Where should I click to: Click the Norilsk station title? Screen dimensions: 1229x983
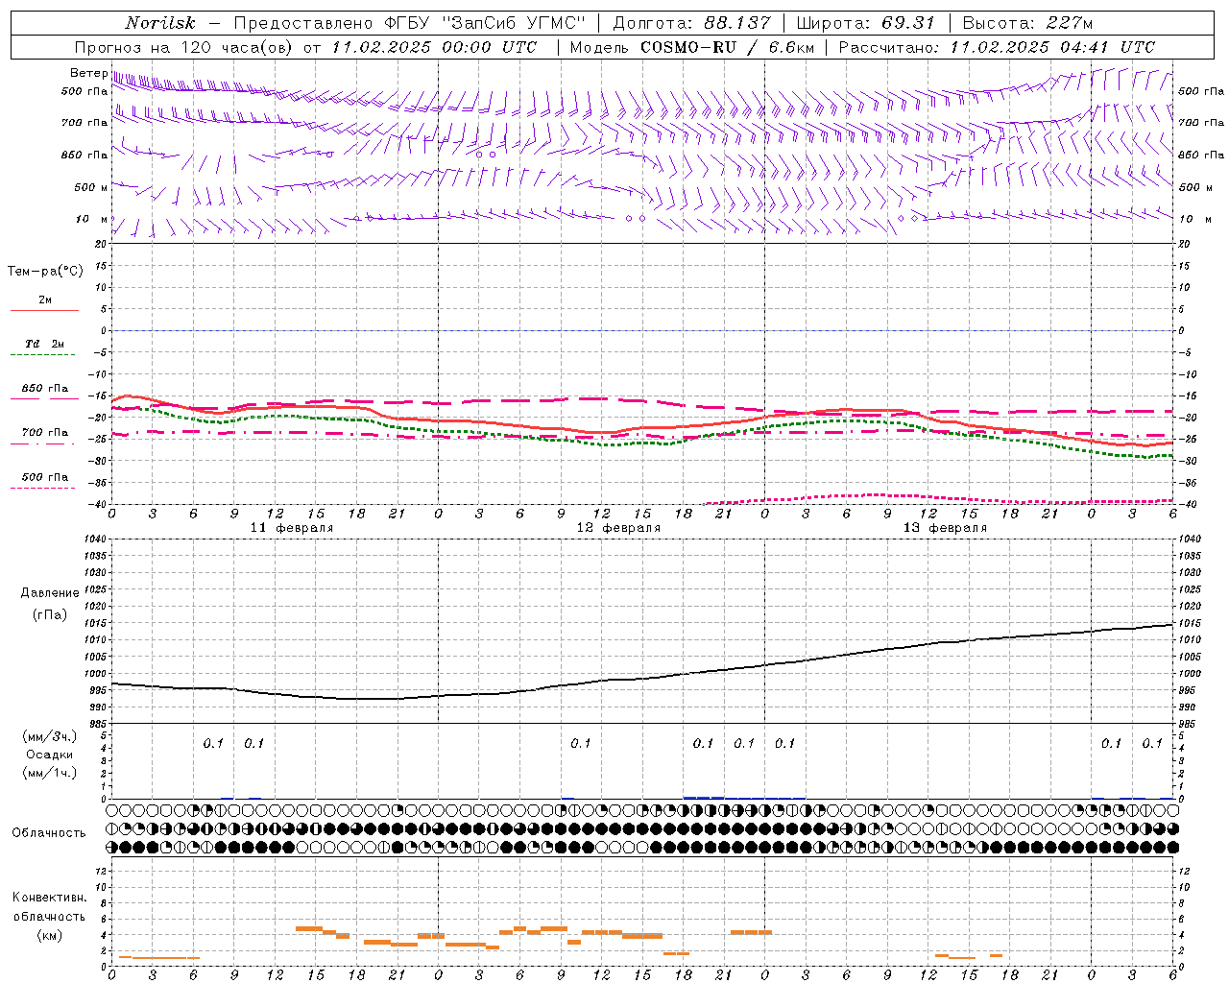tap(159, 23)
